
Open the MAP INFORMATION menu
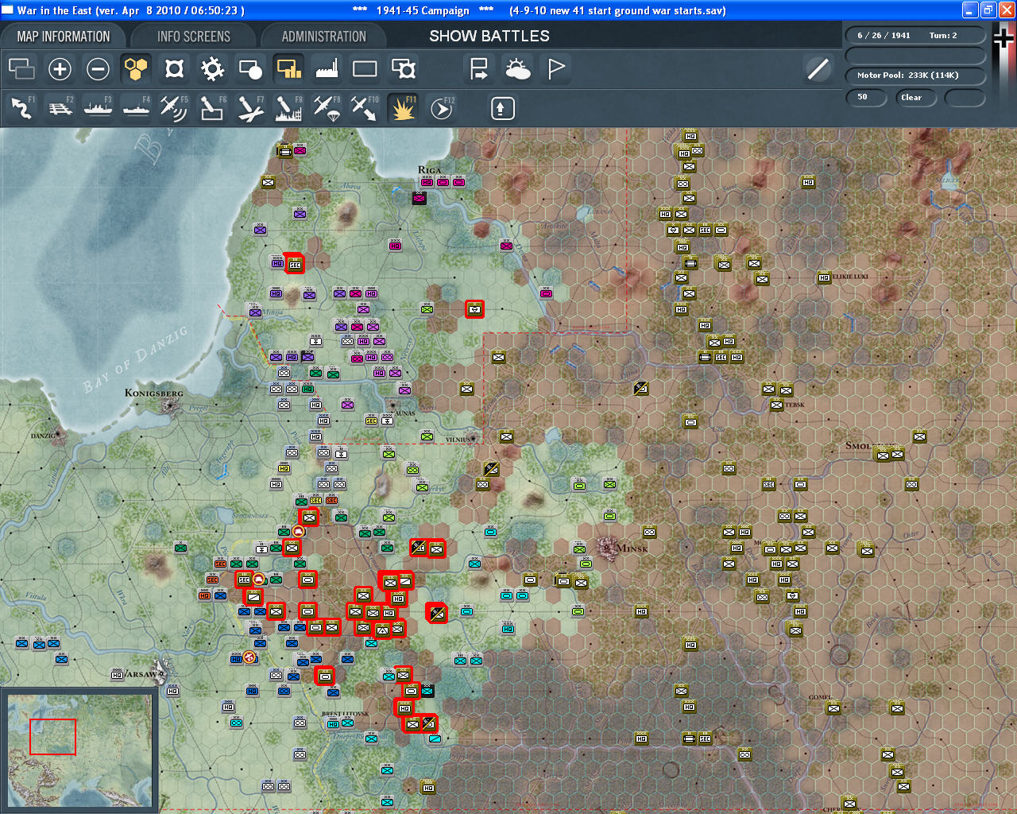tap(64, 36)
